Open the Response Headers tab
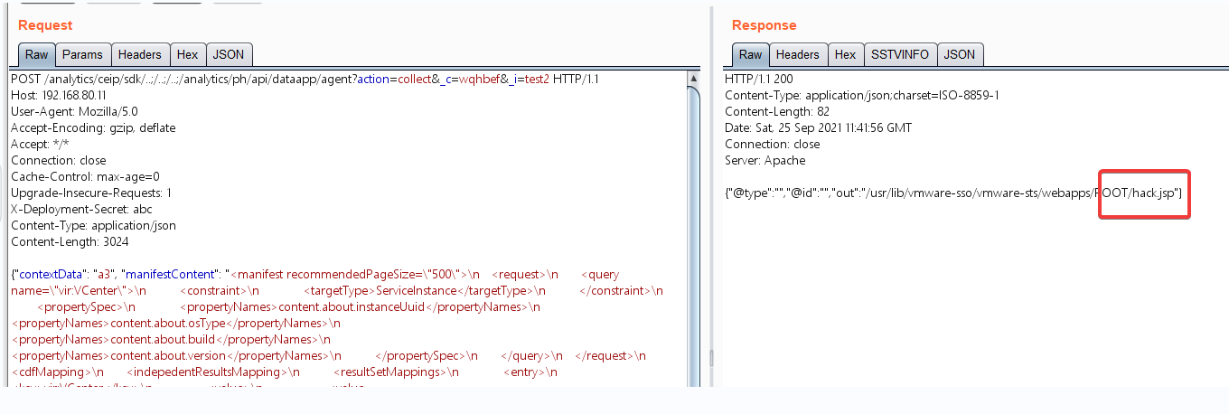 tap(798, 54)
